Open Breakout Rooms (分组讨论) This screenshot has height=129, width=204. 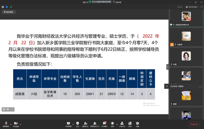coord(122,124)
